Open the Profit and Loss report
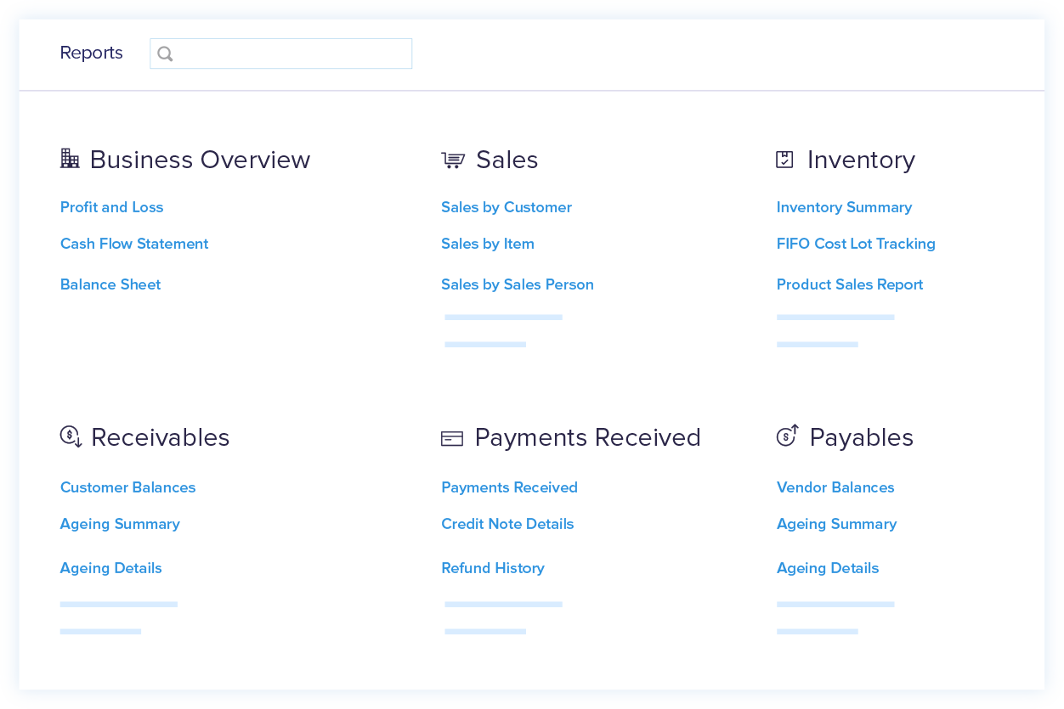 pos(111,207)
